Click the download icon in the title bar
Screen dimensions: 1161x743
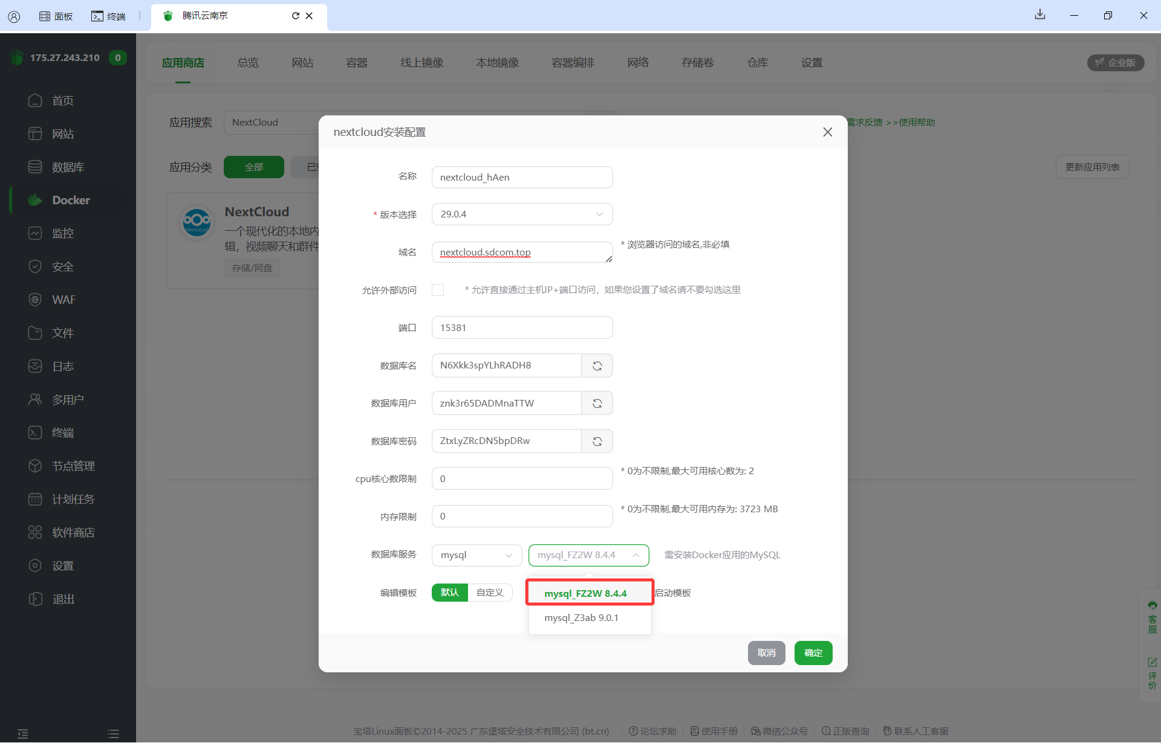coord(1039,15)
